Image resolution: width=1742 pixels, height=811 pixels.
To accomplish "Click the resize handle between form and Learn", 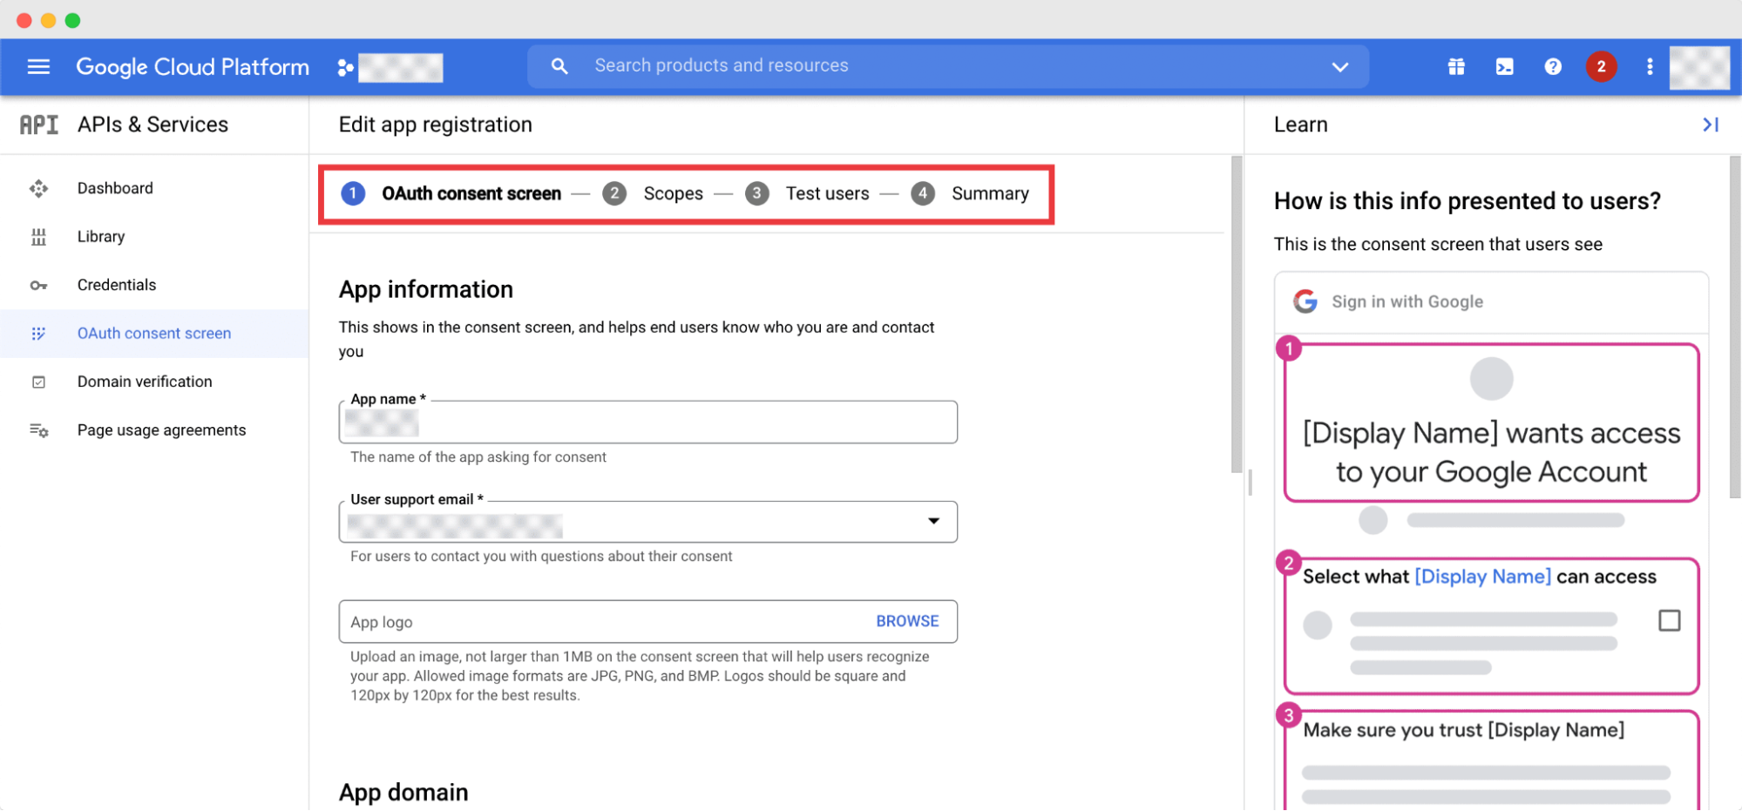I will pyautogui.click(x=1250, y=483).
